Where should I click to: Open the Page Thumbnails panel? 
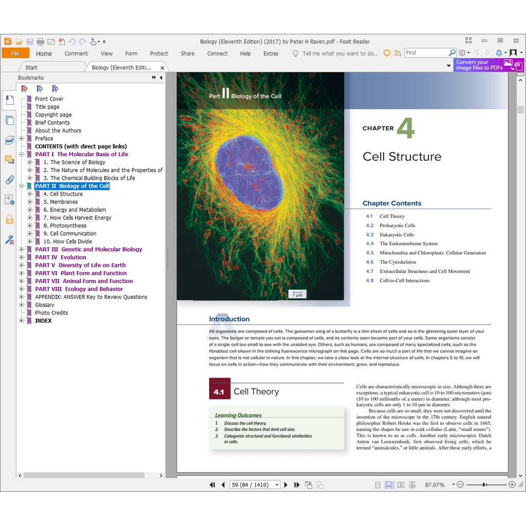(9, 120)
